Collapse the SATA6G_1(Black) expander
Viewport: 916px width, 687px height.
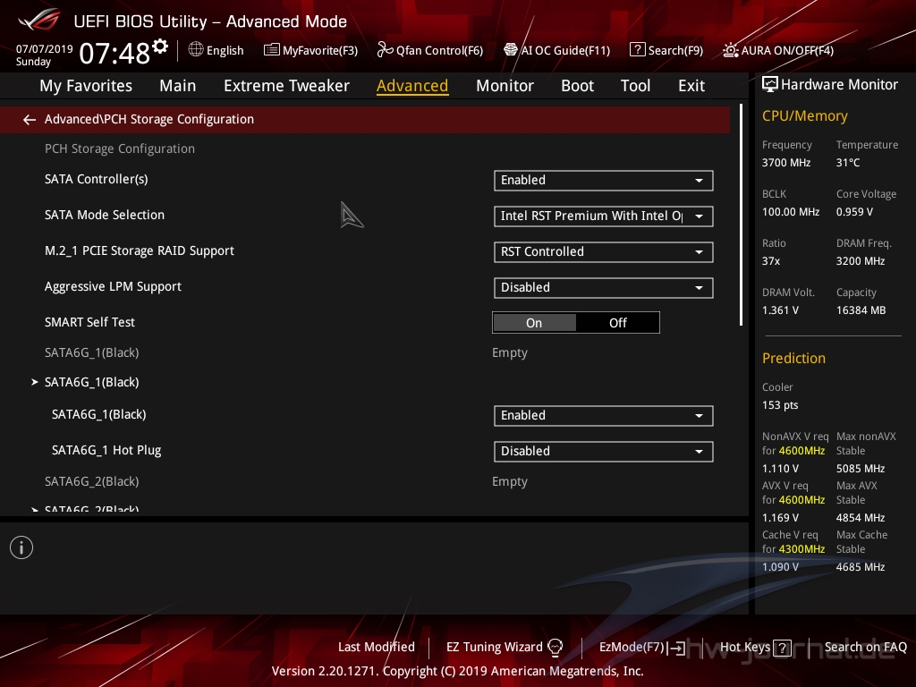(x=35, y=382)
